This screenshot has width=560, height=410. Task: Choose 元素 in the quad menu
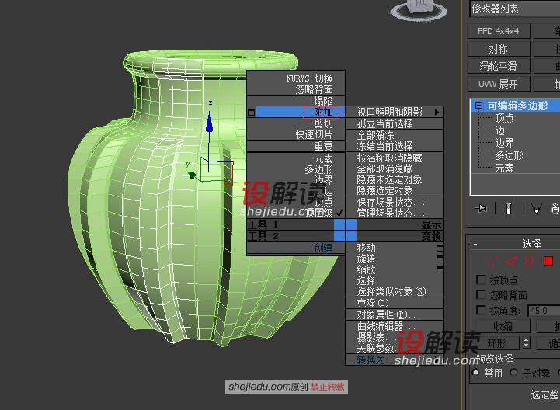(324, 158)
